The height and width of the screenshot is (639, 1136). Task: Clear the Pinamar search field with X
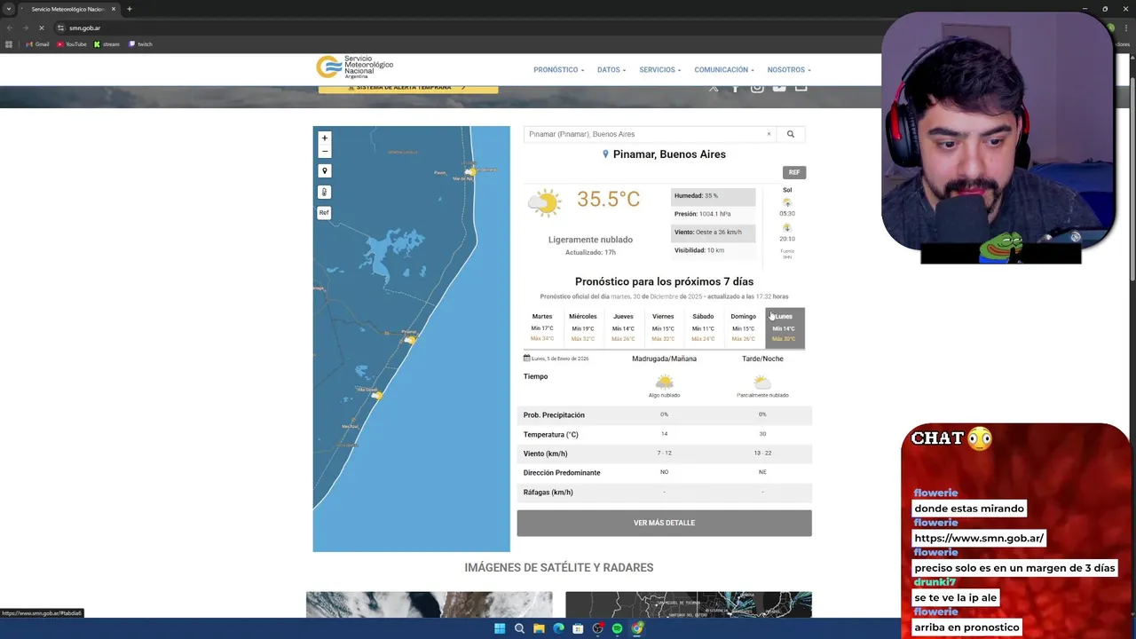click(769, 134)
